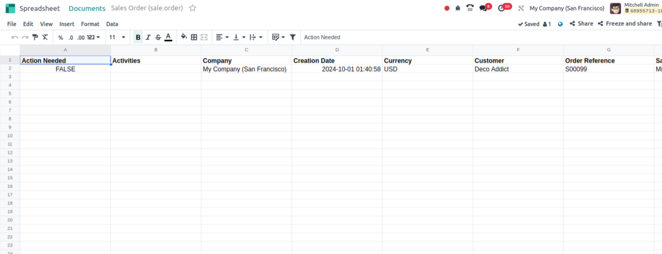Select the Order Reference S00099 cell
Screen dimensions: 662x254
click(608, 69)
